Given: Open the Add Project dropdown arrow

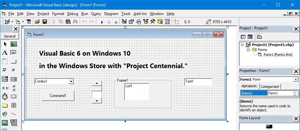Looking at the screenshot, I should [x=12, y=22].
